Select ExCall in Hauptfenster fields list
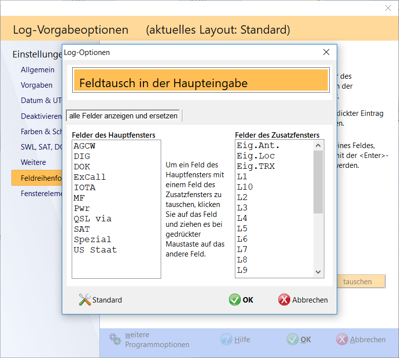 tap(116, 177)
